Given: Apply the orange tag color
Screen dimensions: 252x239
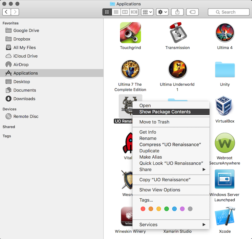Looking at the screenshot, I should click(x=151, y=209).
